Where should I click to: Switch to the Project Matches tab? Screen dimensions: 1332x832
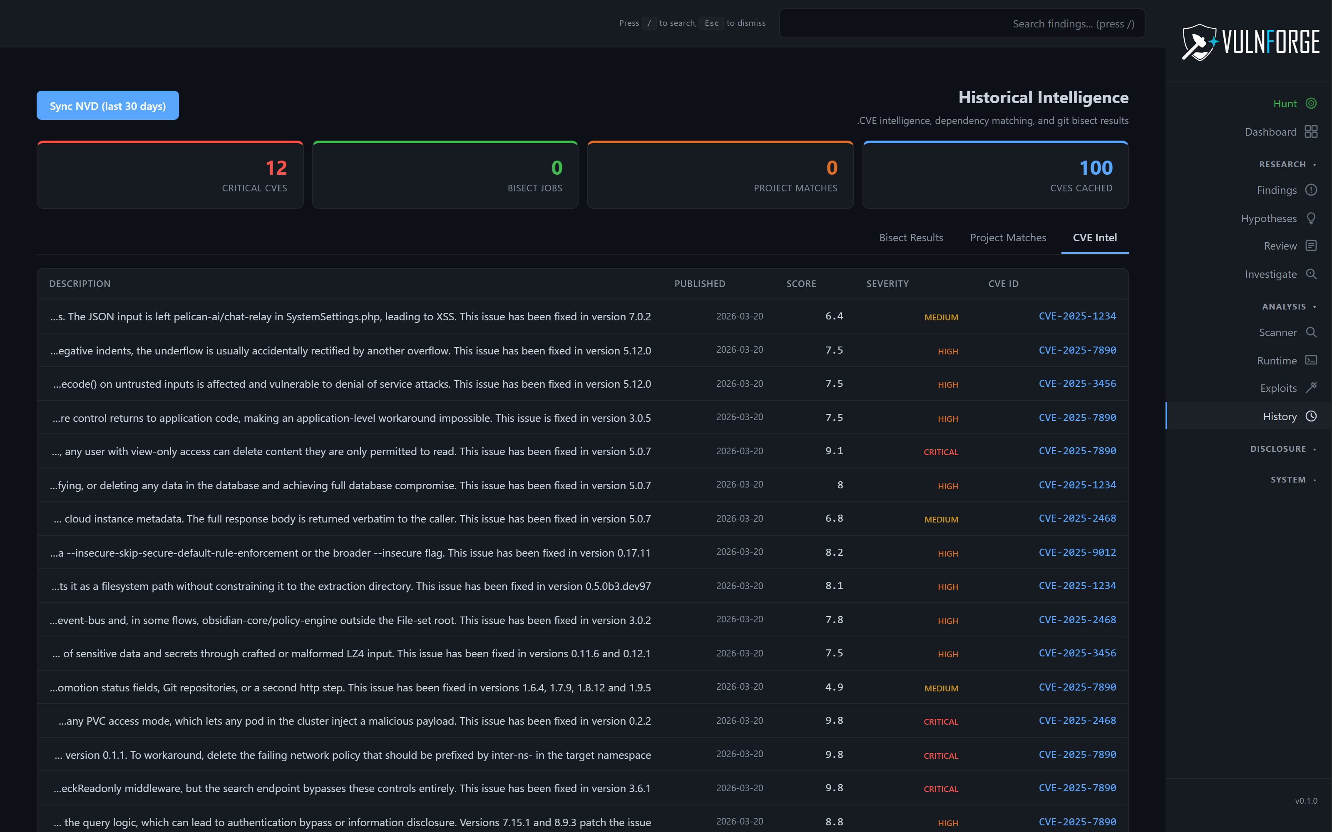tap(1008, 237)
